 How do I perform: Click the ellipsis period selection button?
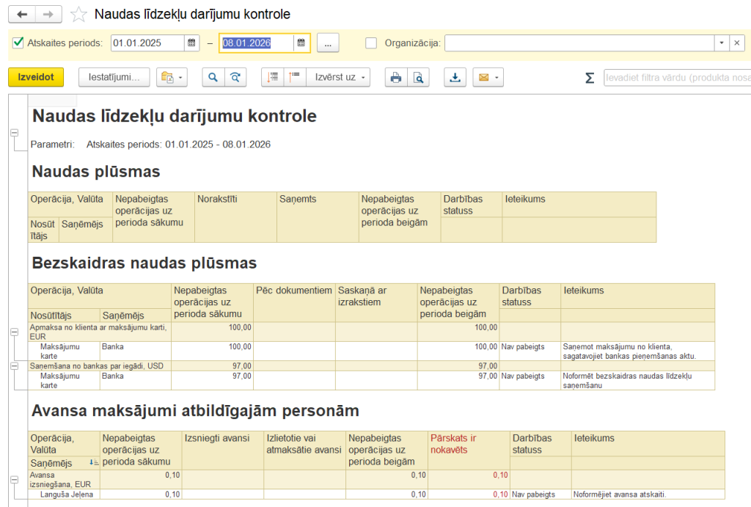tap(327, 43)
